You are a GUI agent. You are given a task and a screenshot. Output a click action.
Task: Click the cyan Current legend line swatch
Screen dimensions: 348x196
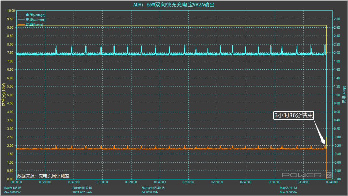click(x=21, y=20)
